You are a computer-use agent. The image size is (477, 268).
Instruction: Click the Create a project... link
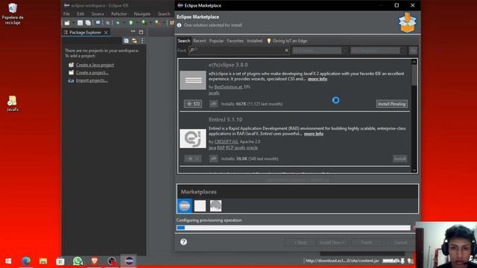coord(92,73)
